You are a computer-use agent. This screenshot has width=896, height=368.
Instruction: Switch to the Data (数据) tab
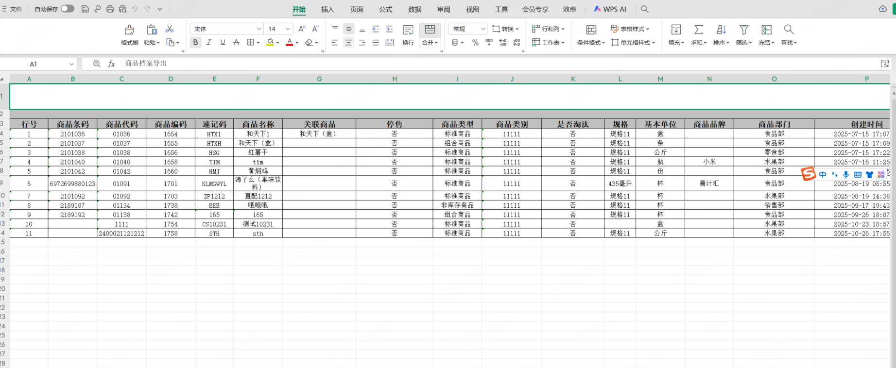(x=414, y=9)
